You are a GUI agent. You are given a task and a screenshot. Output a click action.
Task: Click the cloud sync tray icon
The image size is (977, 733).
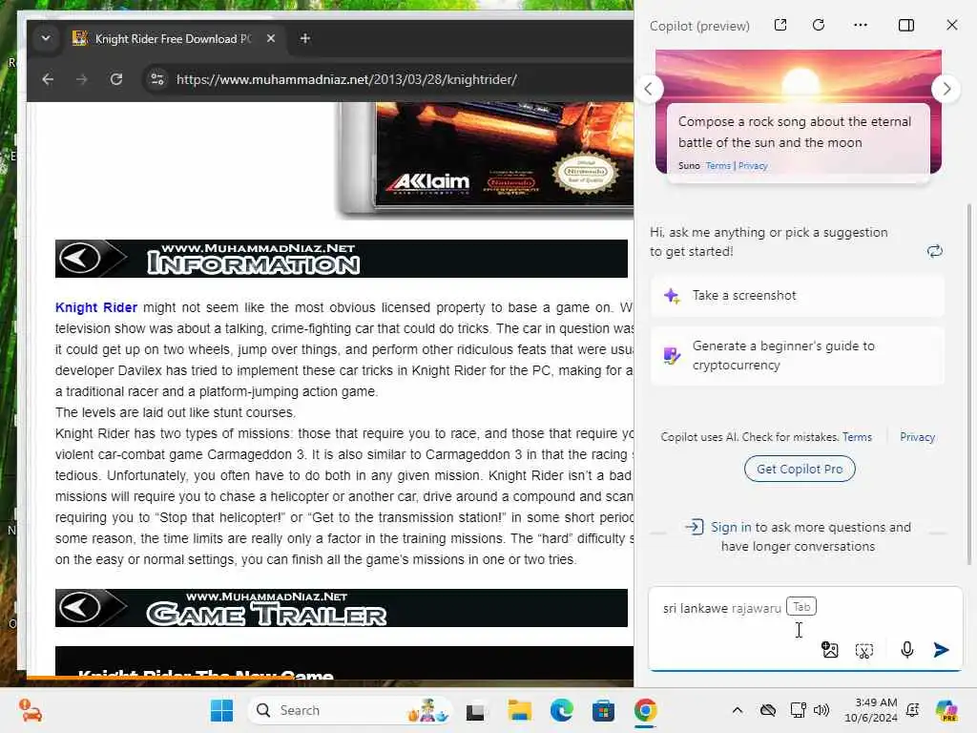pos(768,710)
